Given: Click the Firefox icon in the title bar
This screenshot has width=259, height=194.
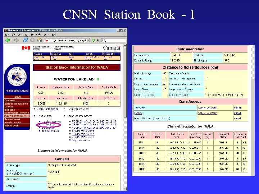Looking at the screenshot, I should (x=6, y=30).
